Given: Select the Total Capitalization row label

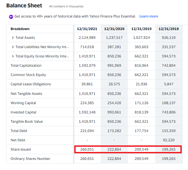Looking at the screenshot, I should 26,66.
